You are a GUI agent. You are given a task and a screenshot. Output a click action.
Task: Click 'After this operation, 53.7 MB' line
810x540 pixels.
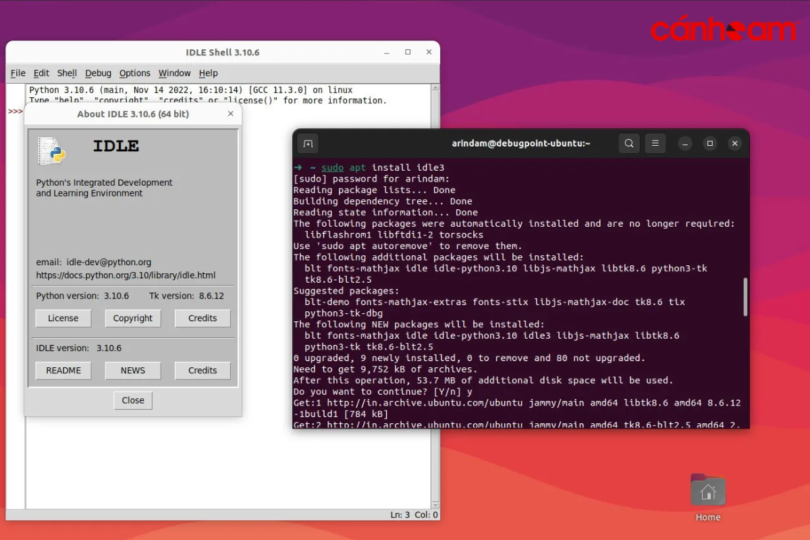483,380
